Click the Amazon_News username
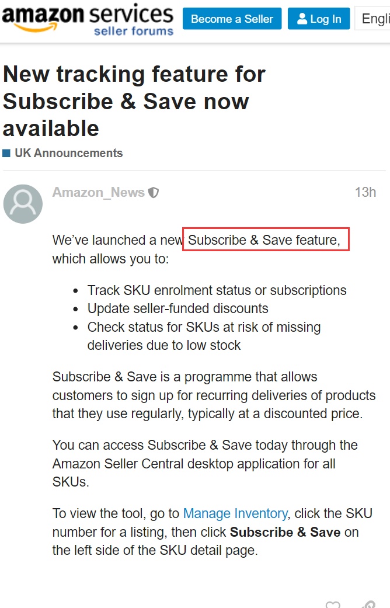 coord(99,192)
